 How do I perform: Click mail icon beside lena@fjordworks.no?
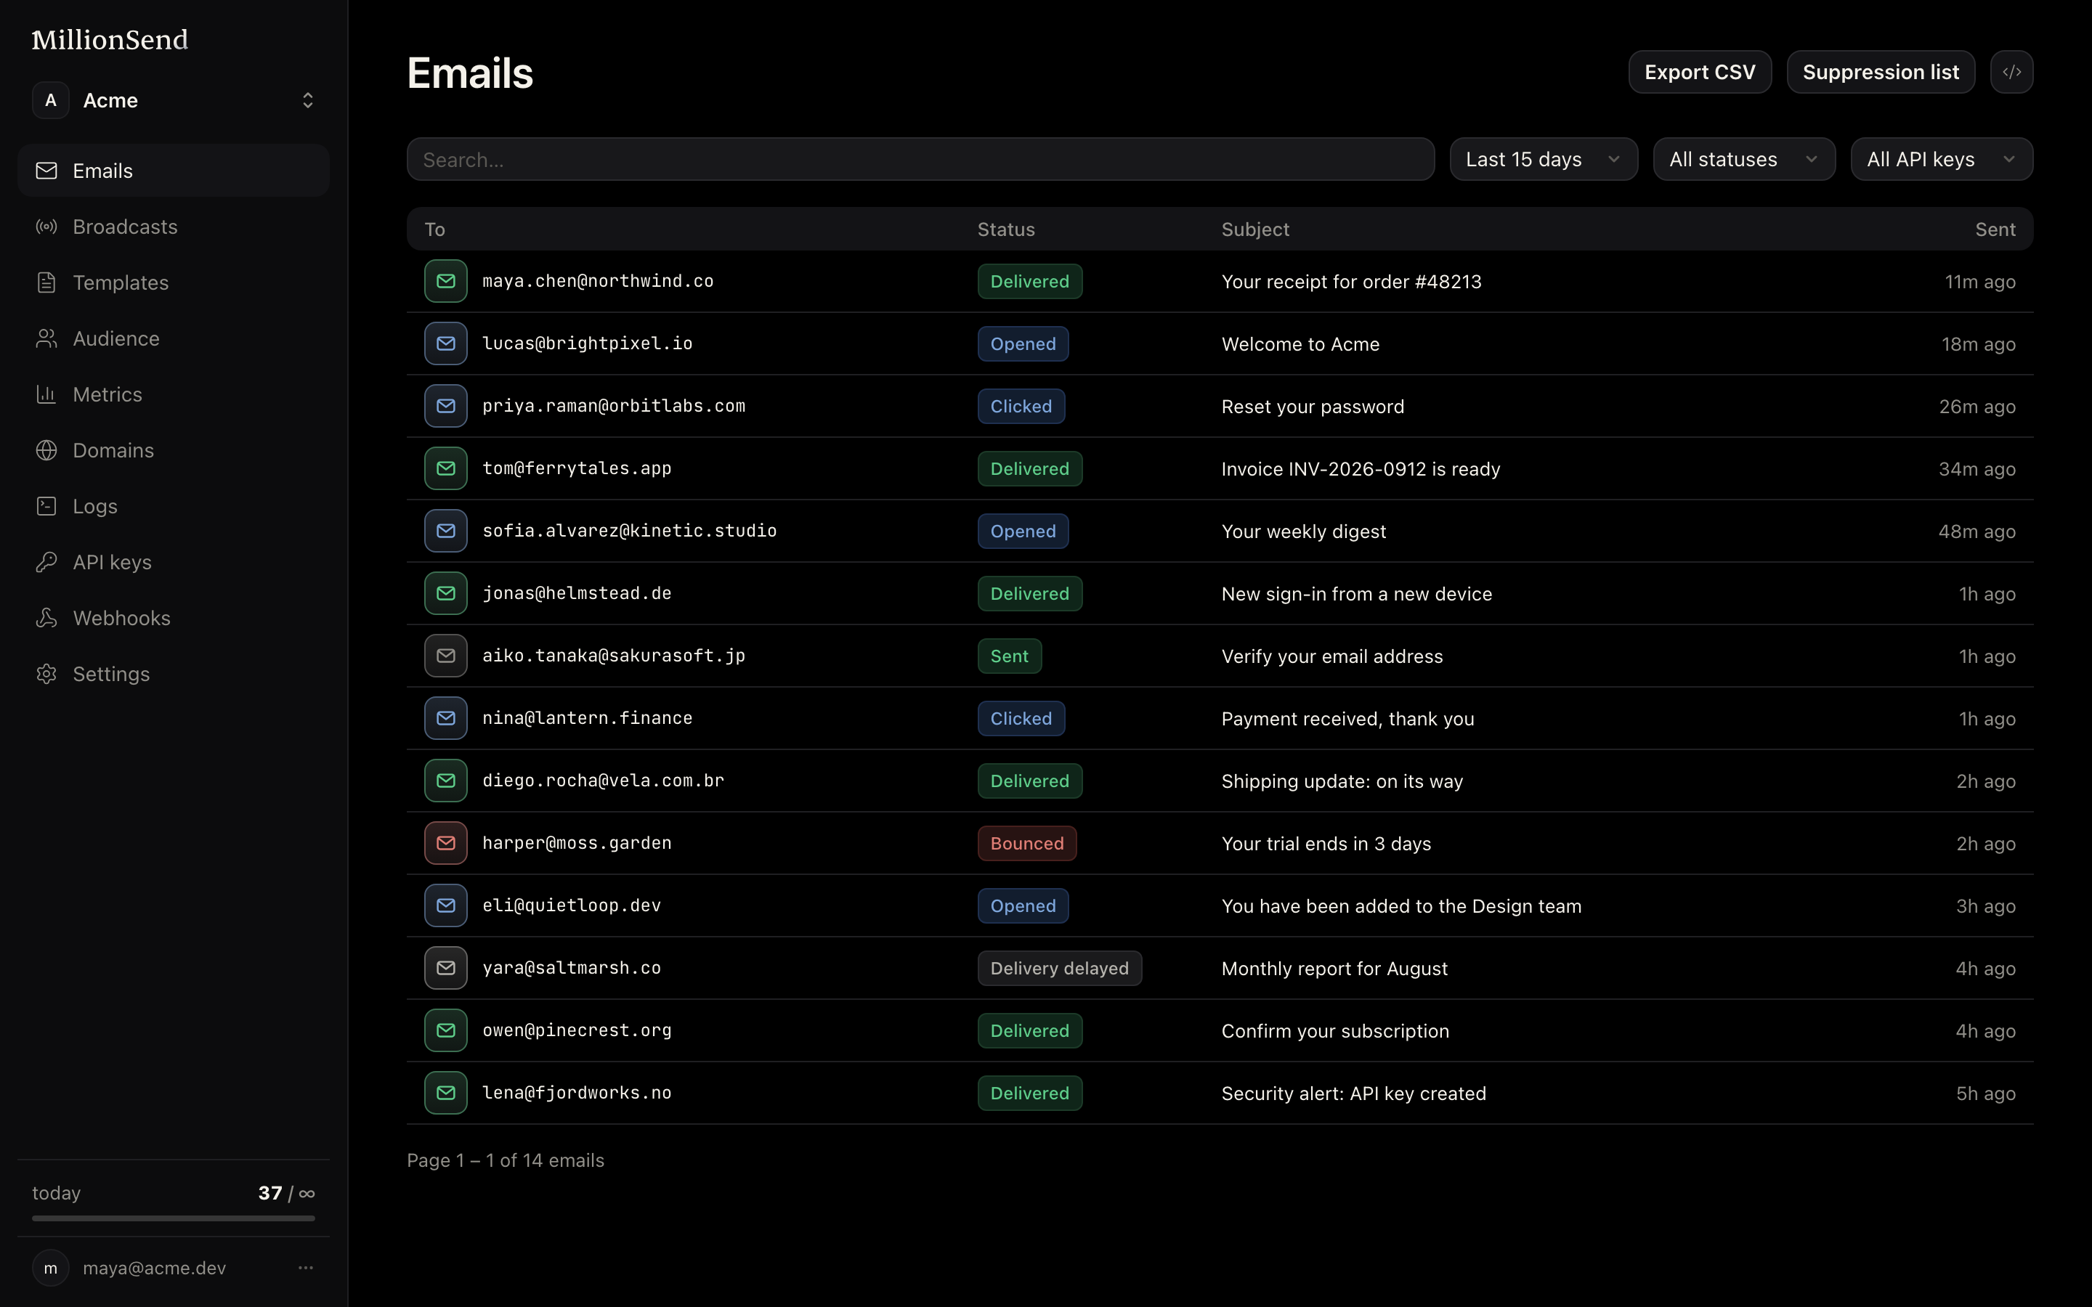pos(445,1093)
